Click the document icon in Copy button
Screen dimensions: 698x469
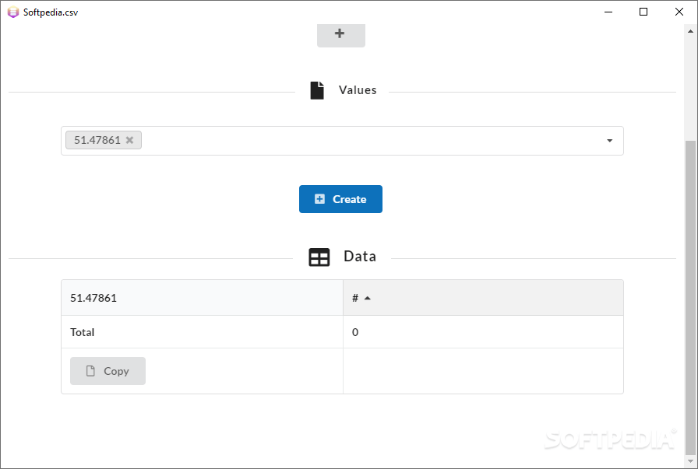tap(90, 371)
